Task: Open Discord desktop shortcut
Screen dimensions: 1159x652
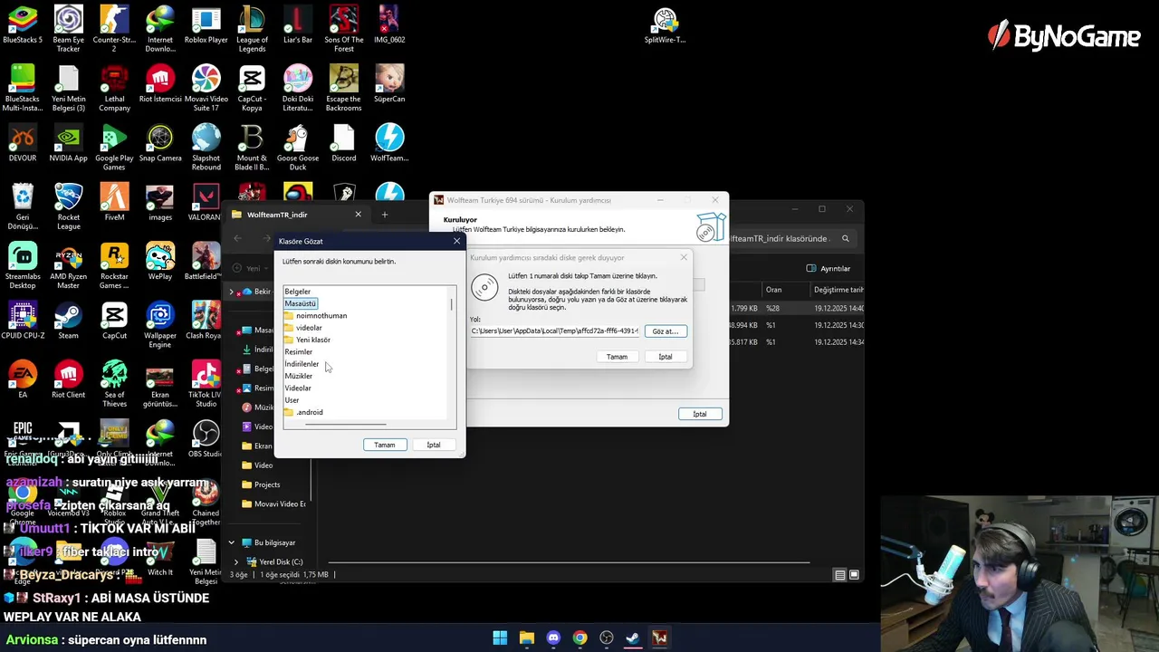Action: (344, 143)
